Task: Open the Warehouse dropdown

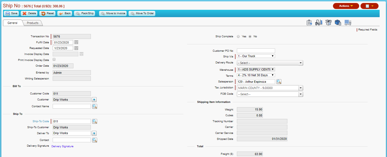Action: tap(256, 69)
